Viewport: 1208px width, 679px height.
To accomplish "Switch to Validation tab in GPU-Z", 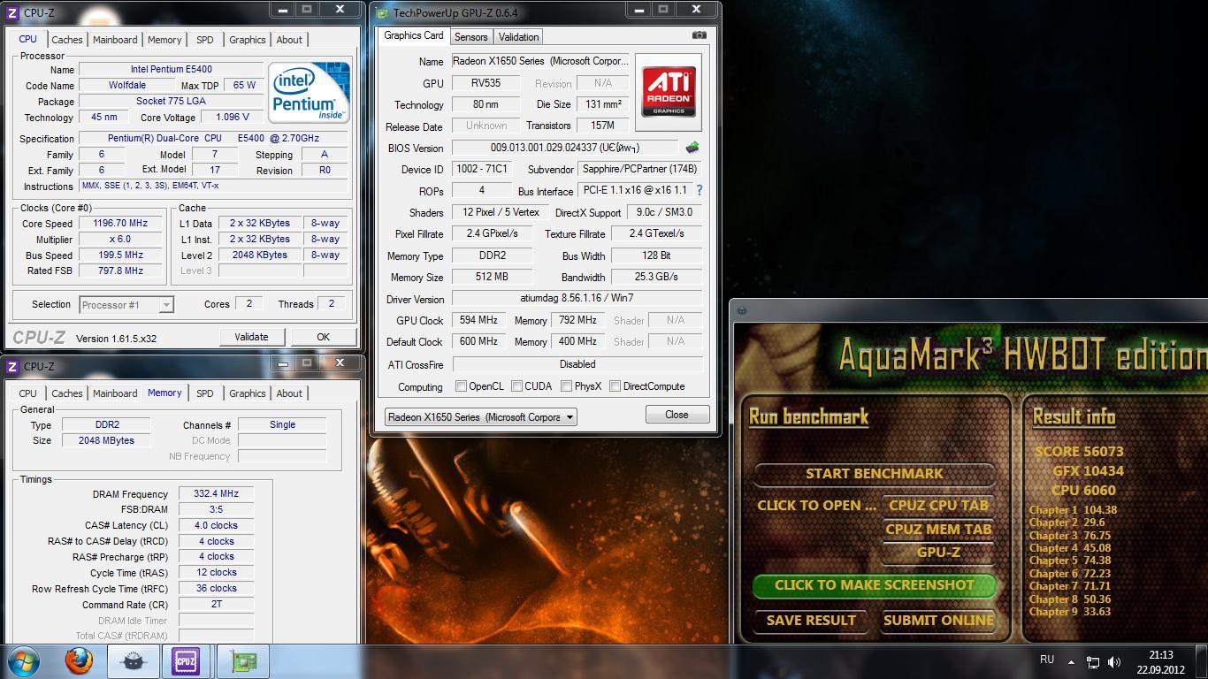I will pos(518,37).
